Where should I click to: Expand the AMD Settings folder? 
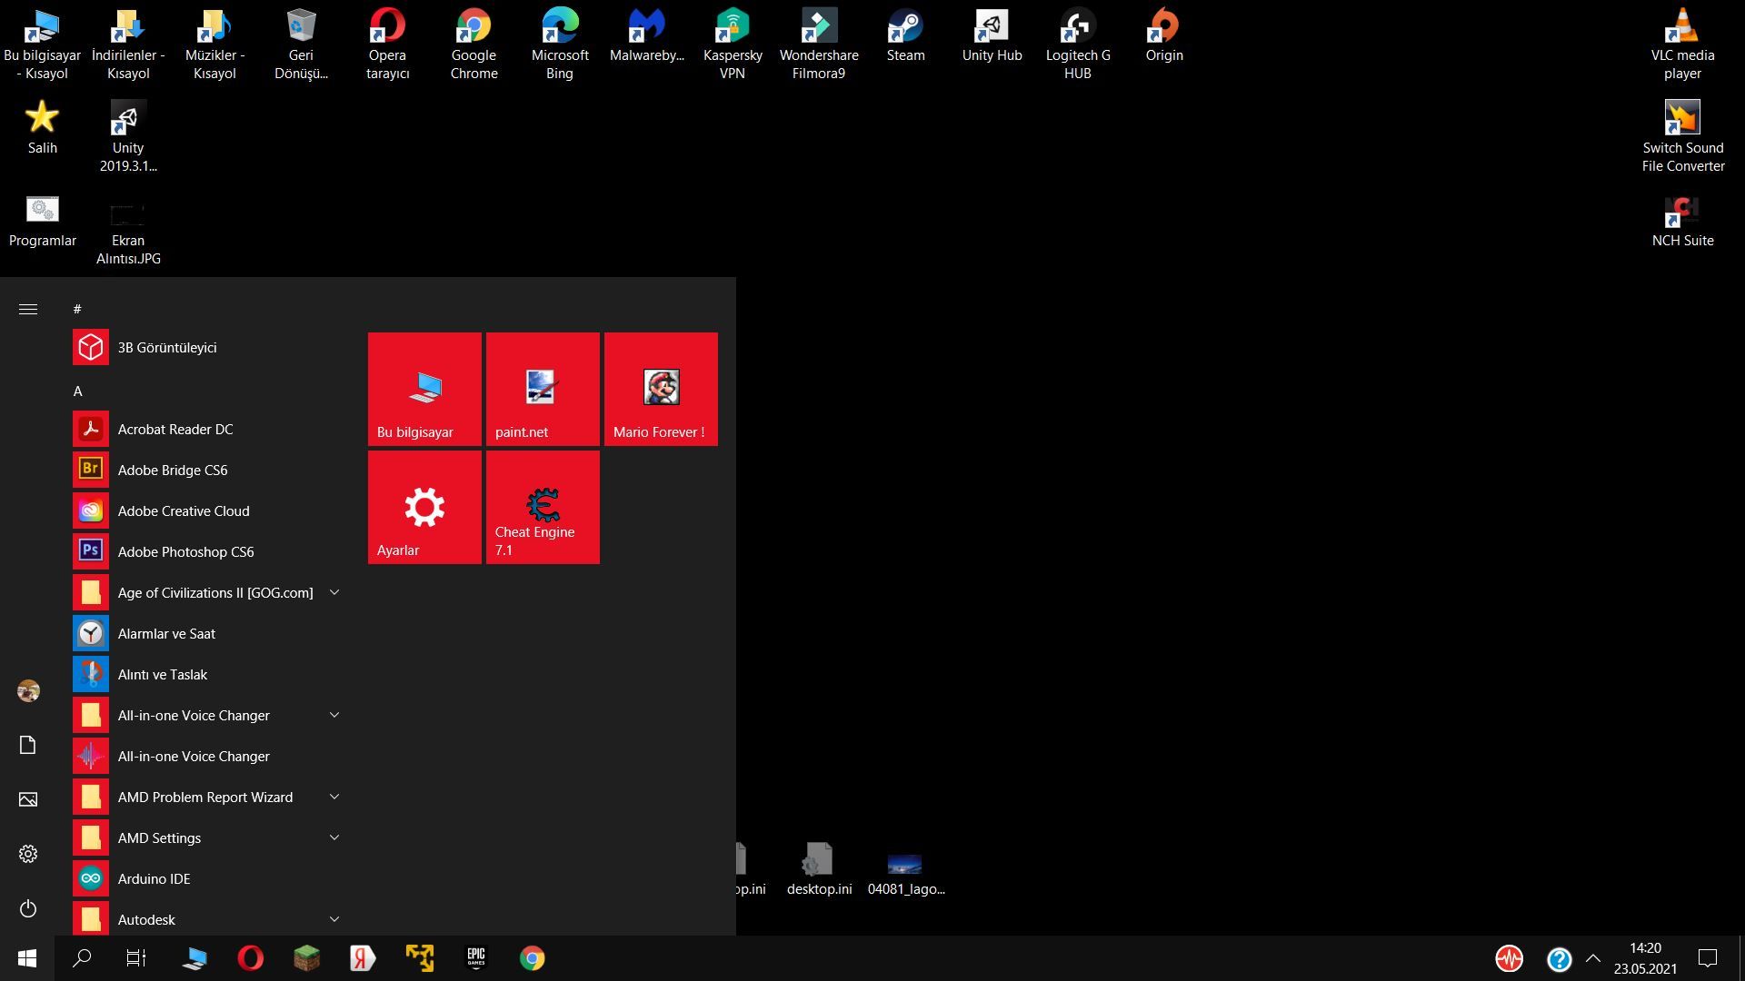point(334,837)
